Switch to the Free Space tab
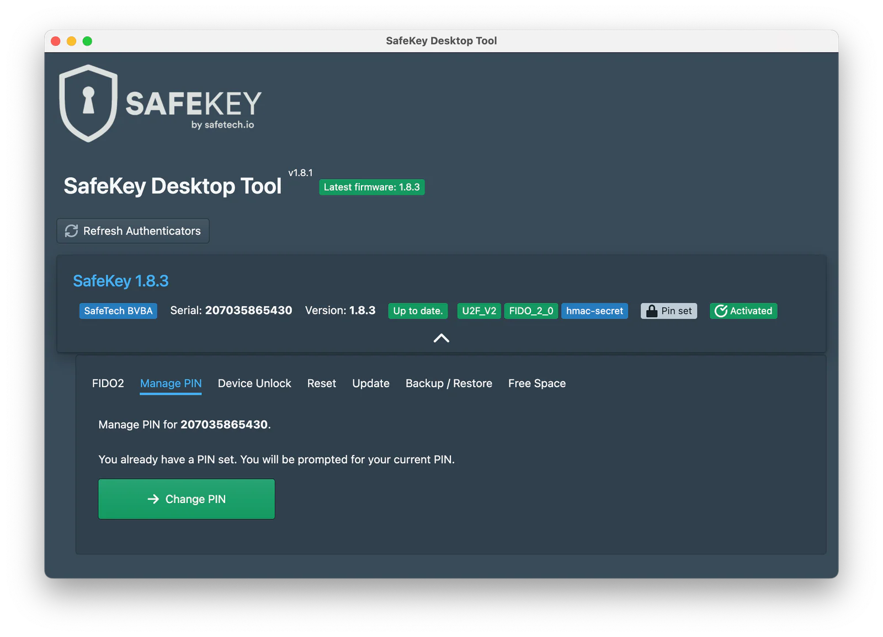The image size is (883, 637). (x=537, y=383)
